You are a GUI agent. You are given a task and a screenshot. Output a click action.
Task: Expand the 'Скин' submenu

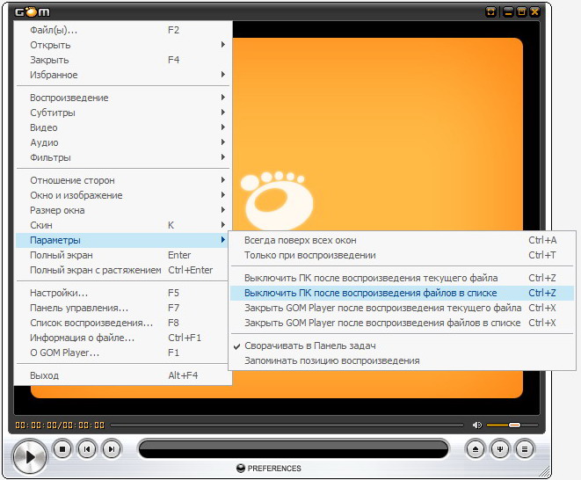click(x=122, y=225)
